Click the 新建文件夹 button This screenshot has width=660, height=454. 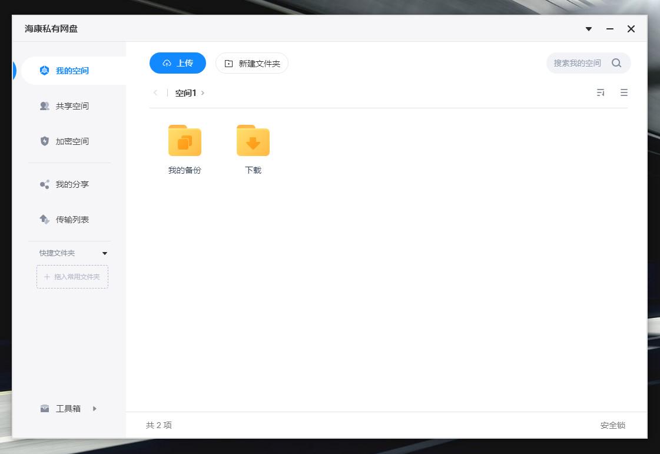click(x=252, y=63)
